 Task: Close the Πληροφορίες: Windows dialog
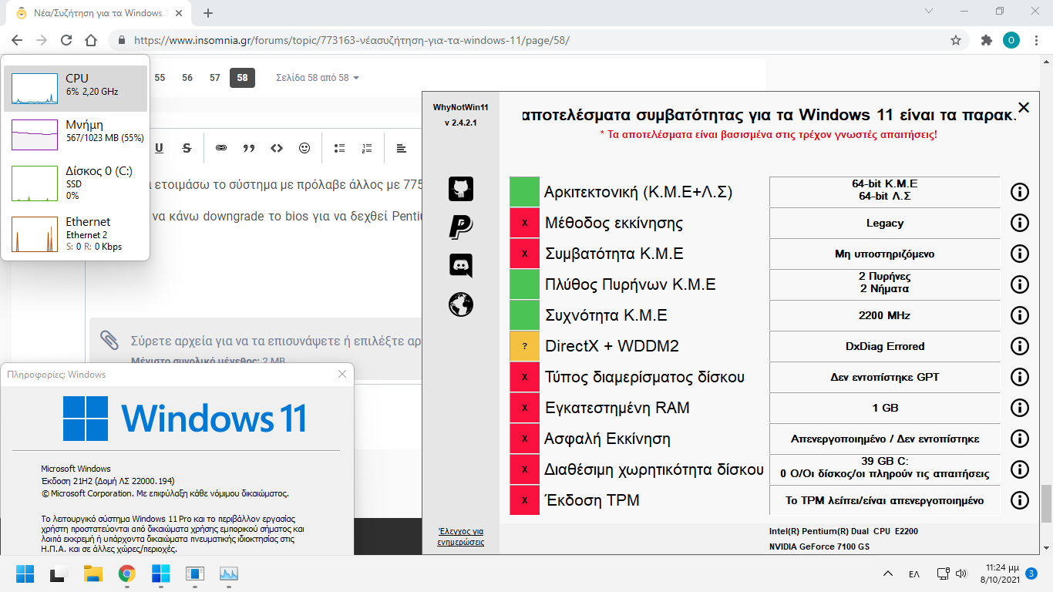pos(342,374)
